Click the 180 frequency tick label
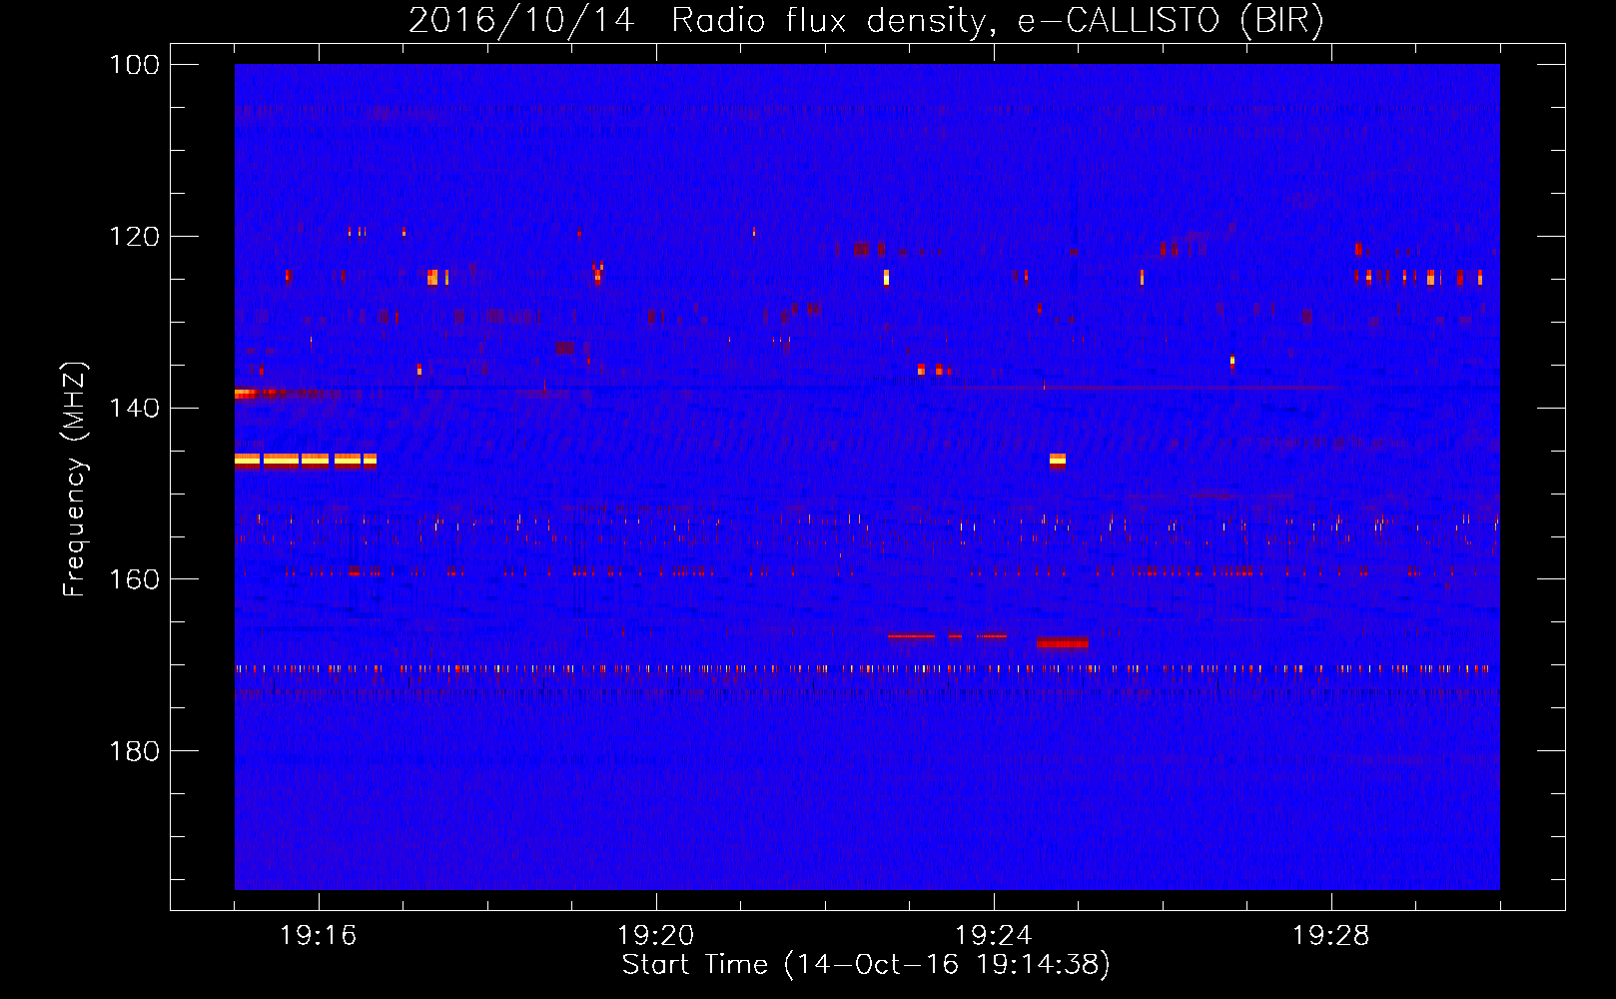The image size is (1616, 999). click(x=135, y=751)
